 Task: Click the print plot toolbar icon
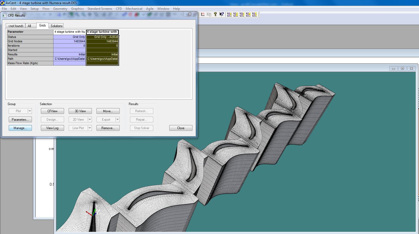(x=203, y=14)
